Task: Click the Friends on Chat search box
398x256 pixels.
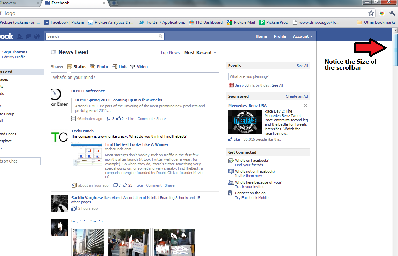Action: pyautogui.click(x=20, y=161)
